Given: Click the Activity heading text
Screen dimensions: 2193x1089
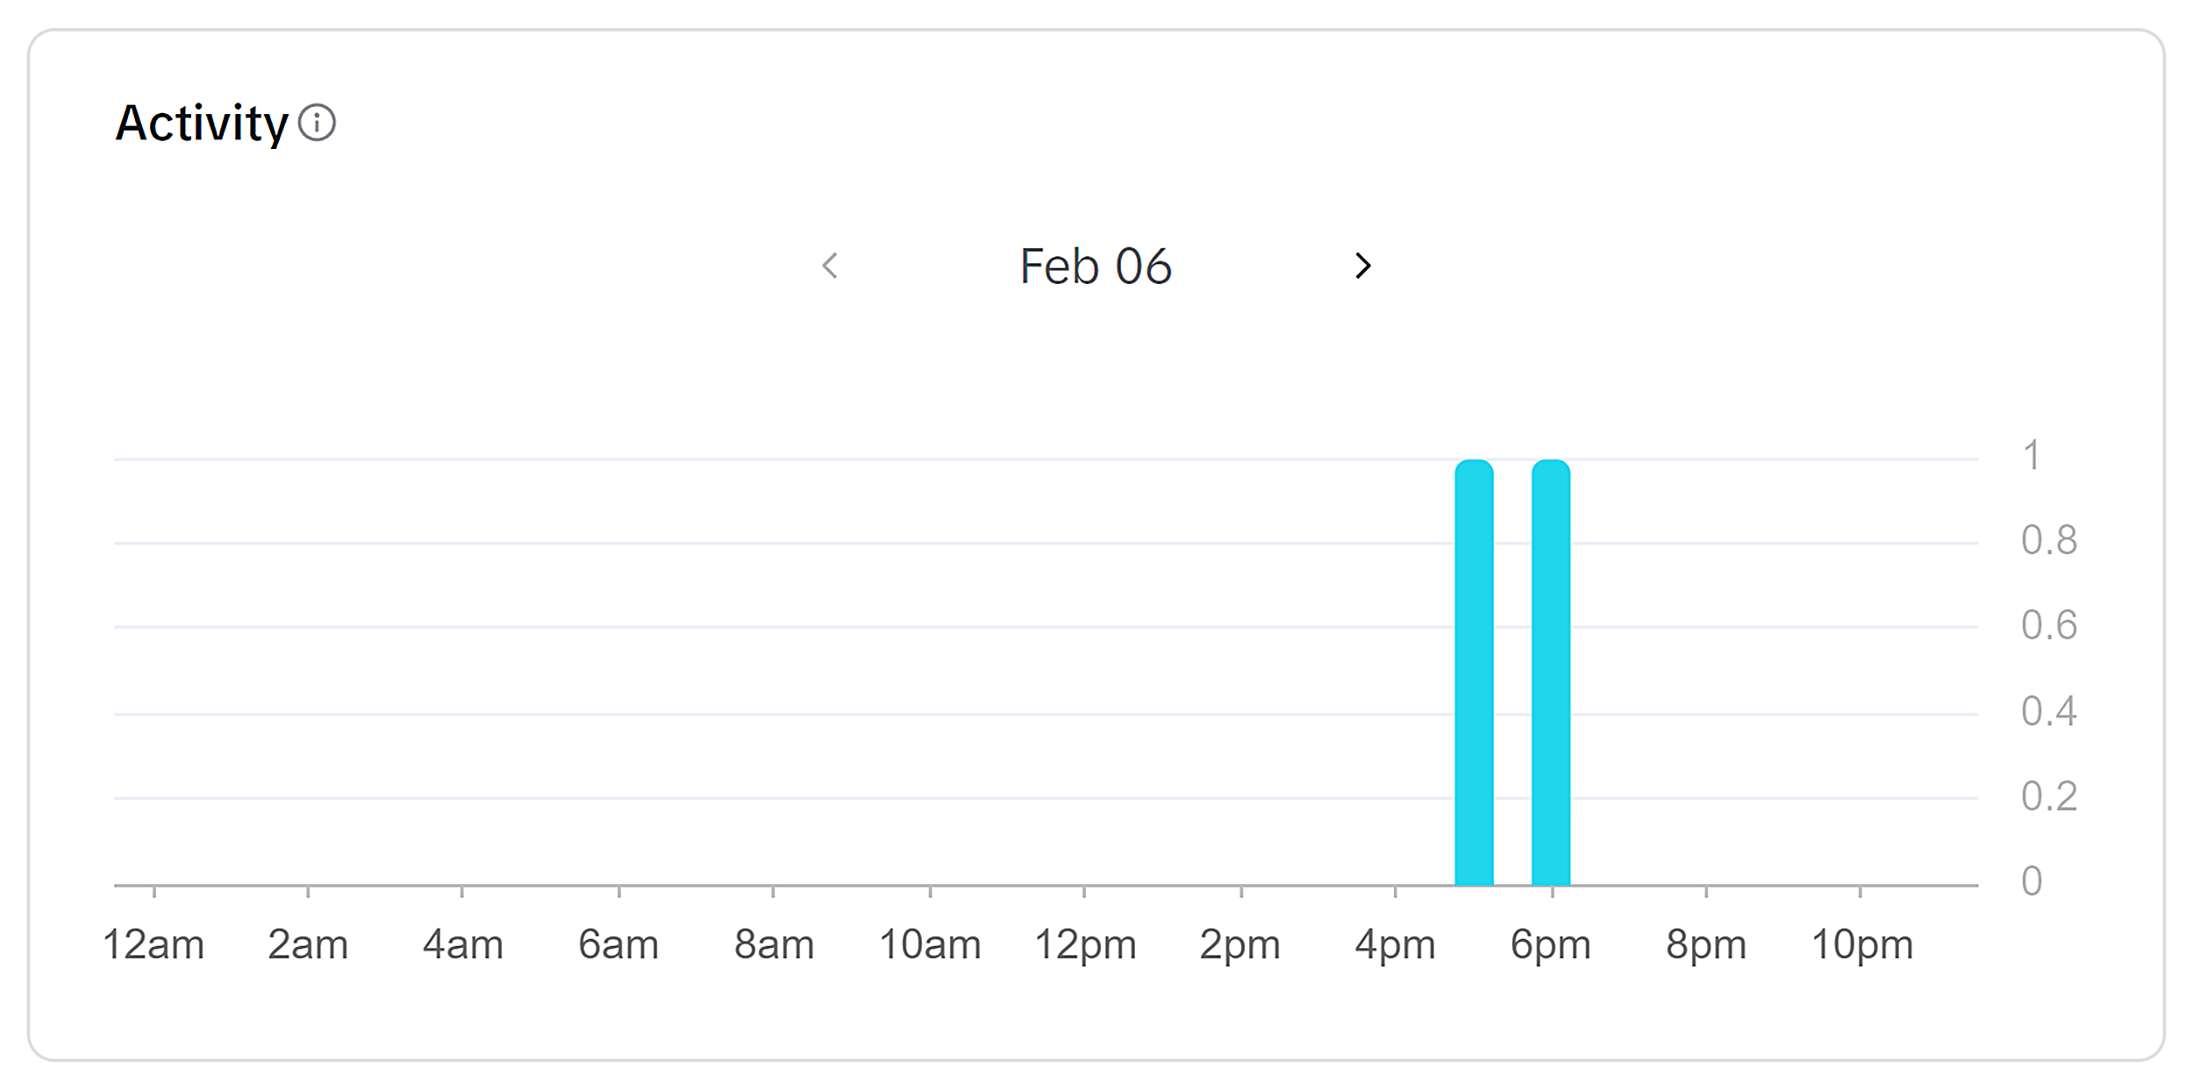Looking at the screenshot, I should pyautogui.click(x=202, y=123).
